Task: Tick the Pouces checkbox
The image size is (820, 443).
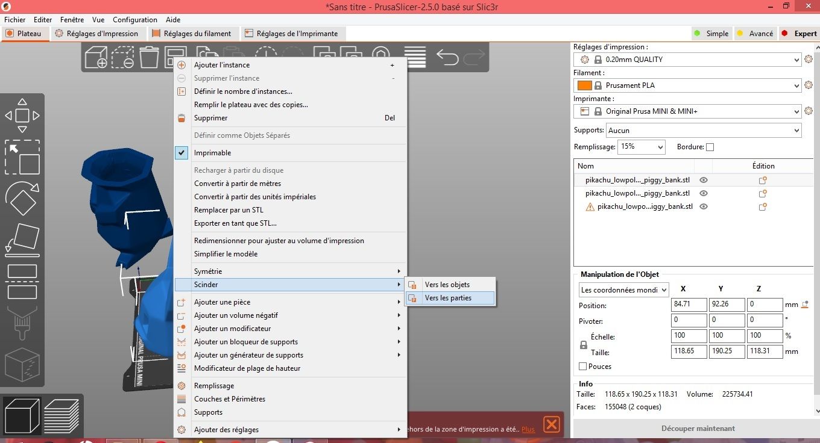Action: pos(582,367)
